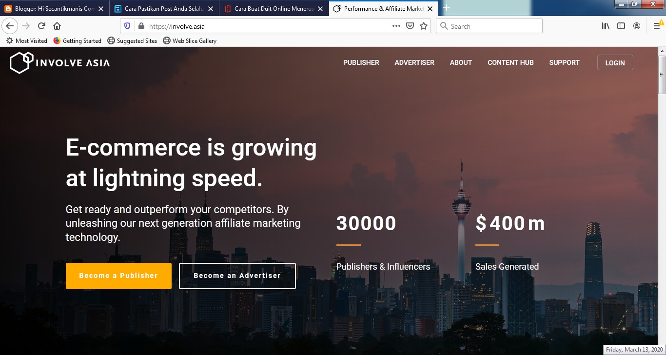Save page to Pocket
Image resolution: width=666 pixels, height=355 pixels.
point(411,26)
